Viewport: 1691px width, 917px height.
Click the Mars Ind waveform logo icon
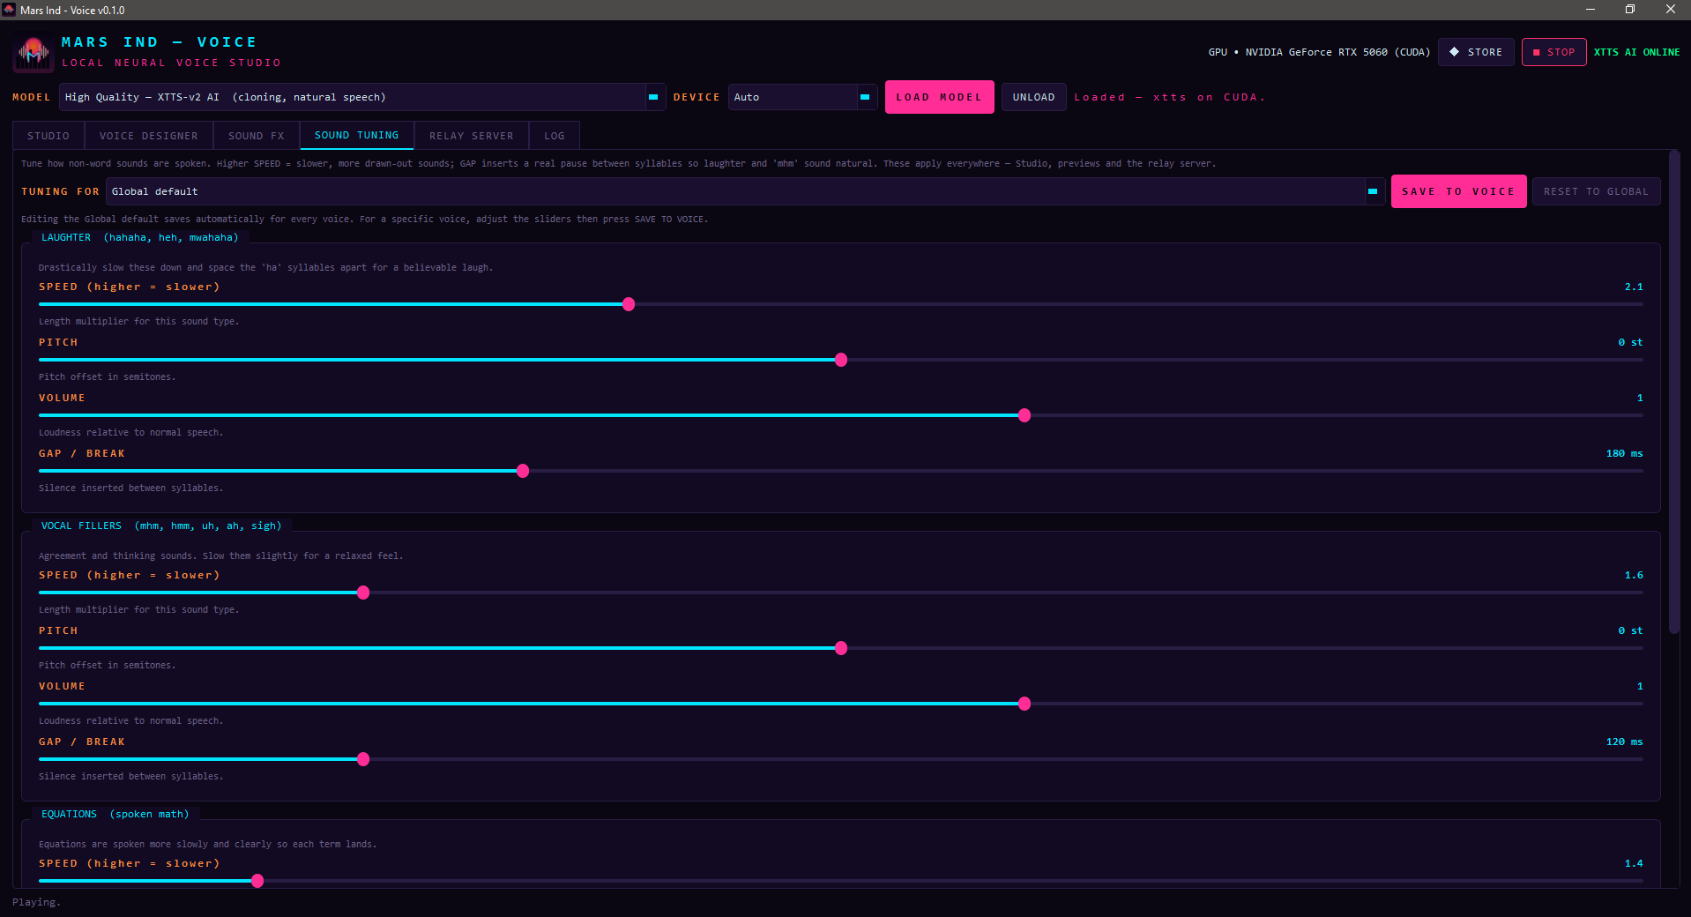point(34,53)
